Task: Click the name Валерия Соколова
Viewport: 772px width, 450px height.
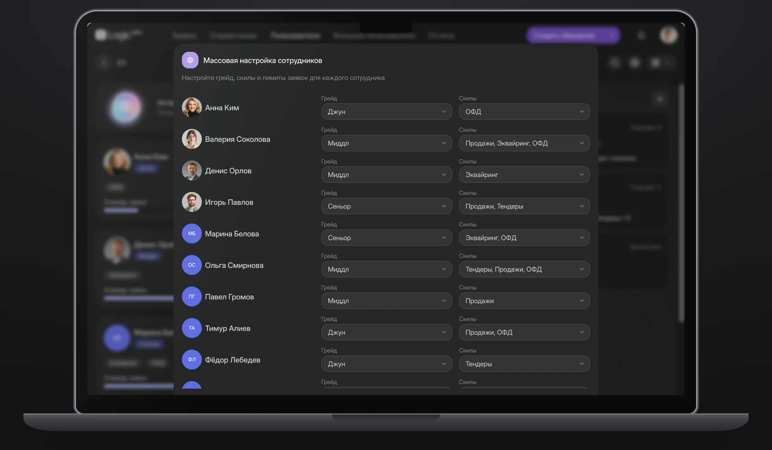Action: point(238,139)
